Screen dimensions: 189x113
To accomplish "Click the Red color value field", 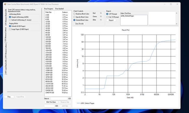I will [x=101, y=13].
